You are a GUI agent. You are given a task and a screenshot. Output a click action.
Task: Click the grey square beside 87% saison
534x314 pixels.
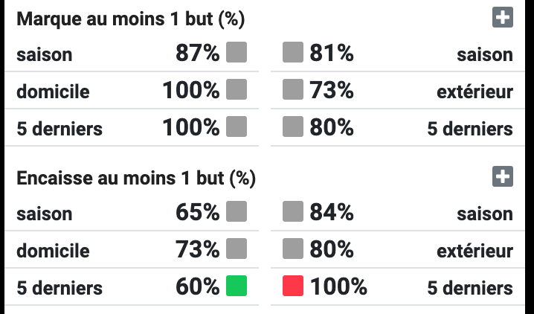point(237,52)
